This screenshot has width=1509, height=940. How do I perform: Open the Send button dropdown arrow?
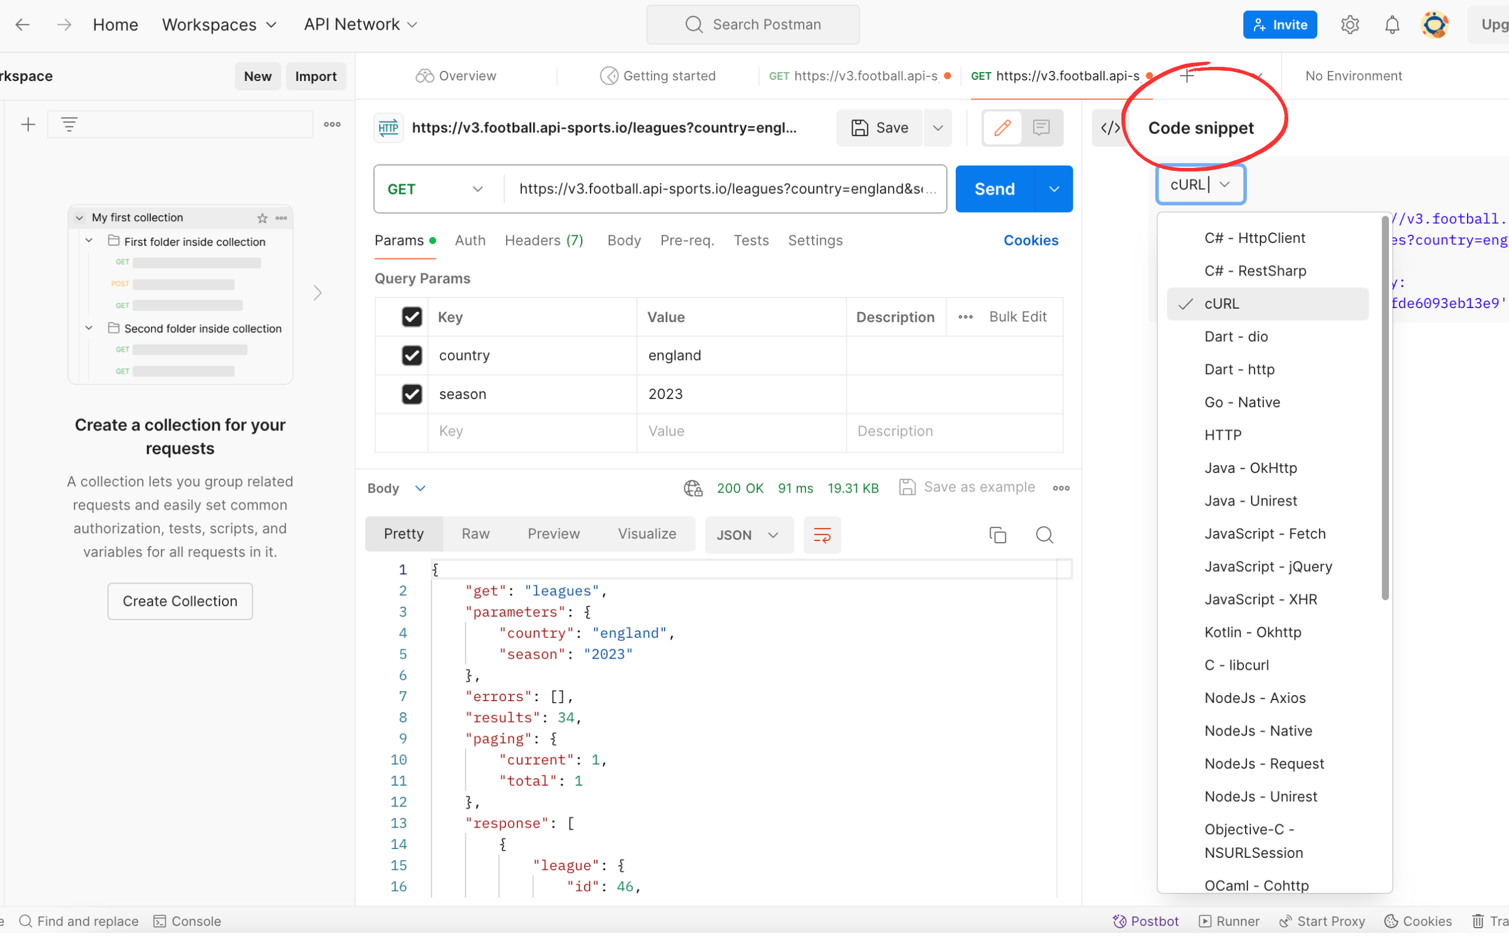pos(1053,189)
